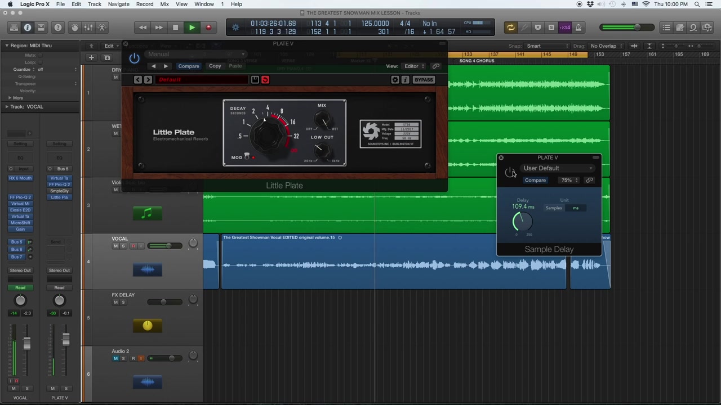This screenshot has width=721, height=405.
Task: Solo the FX DELAY track
Action: point(123,302)
